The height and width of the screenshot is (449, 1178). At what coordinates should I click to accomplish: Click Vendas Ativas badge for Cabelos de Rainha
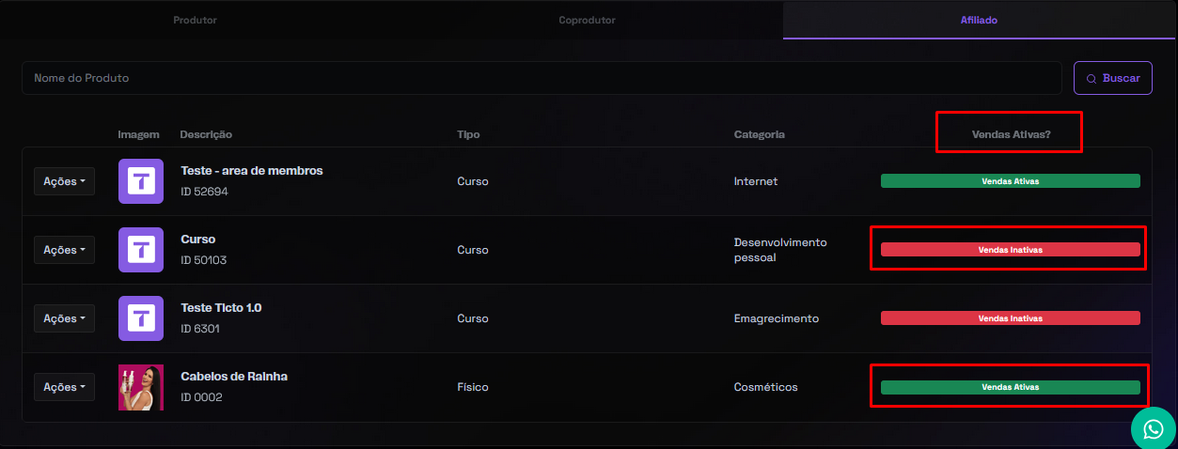click(x=1010, y=387)
